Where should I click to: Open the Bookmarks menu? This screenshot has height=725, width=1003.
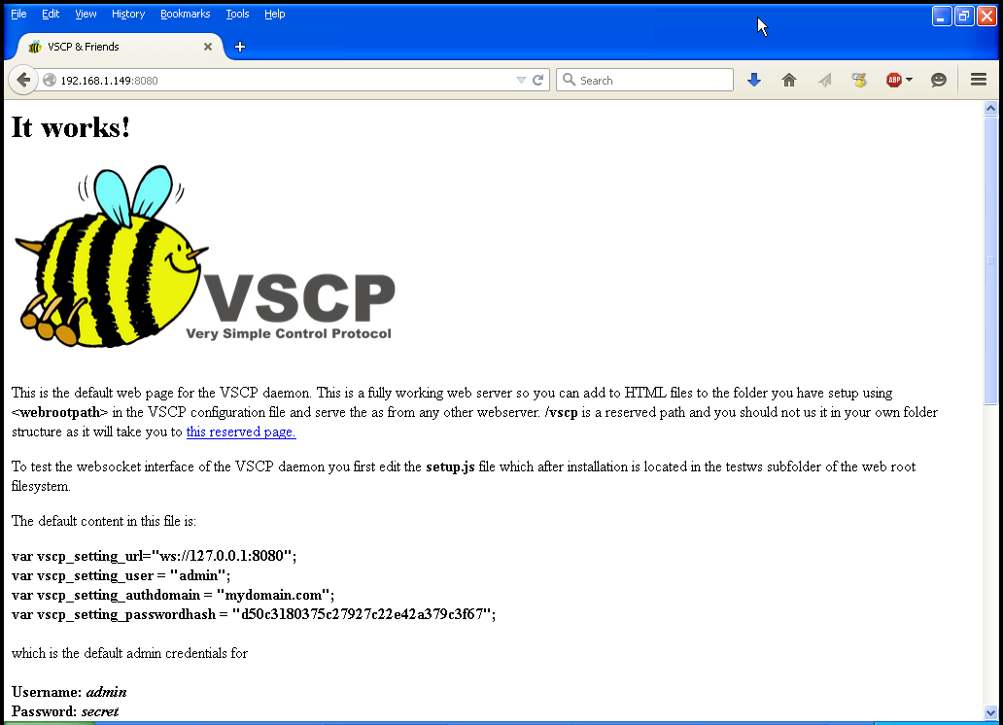pyautogui.click(x=185, y=14)
